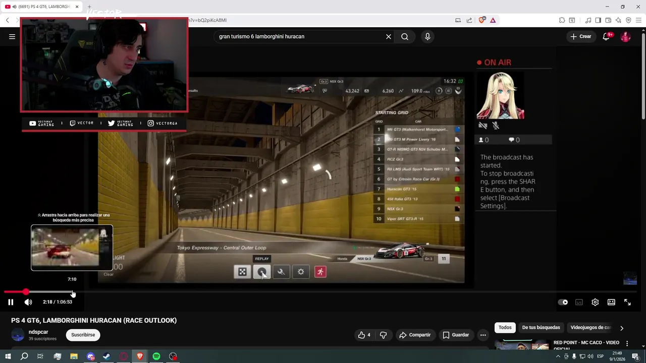This screenshot has height=363, width=646.
Task: Click the red progress bar scrubber
Action: pyautogui.click(x=26, y=292)
